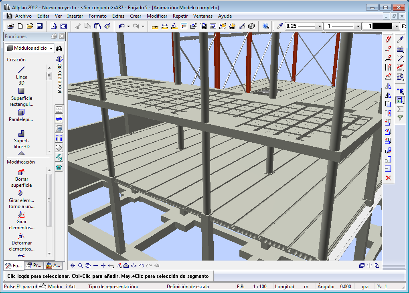This screenshot has width=409, height=293.
Task: Expand the Creación tools collapse arrow
Action: pos(21,153)
